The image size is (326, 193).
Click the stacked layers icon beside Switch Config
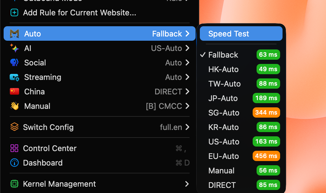[14, 127]
